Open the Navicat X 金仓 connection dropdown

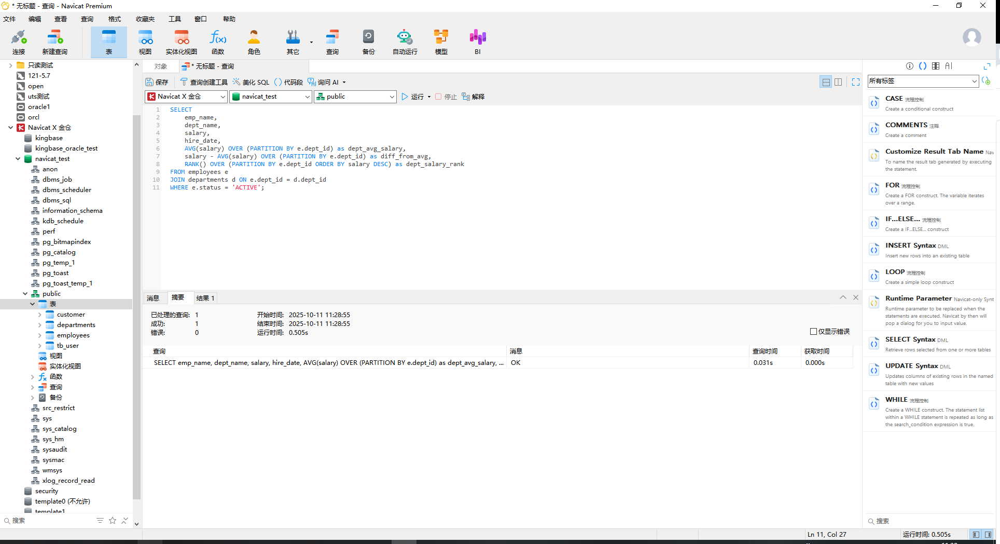click(x=186, y=97)
